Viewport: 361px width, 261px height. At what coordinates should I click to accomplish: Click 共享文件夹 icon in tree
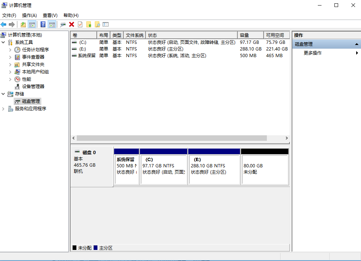(x=17, y=65)
